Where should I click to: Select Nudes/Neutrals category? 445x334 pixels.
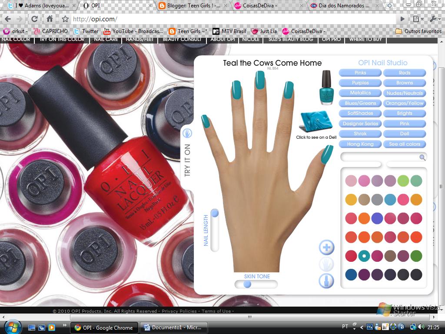405,93
